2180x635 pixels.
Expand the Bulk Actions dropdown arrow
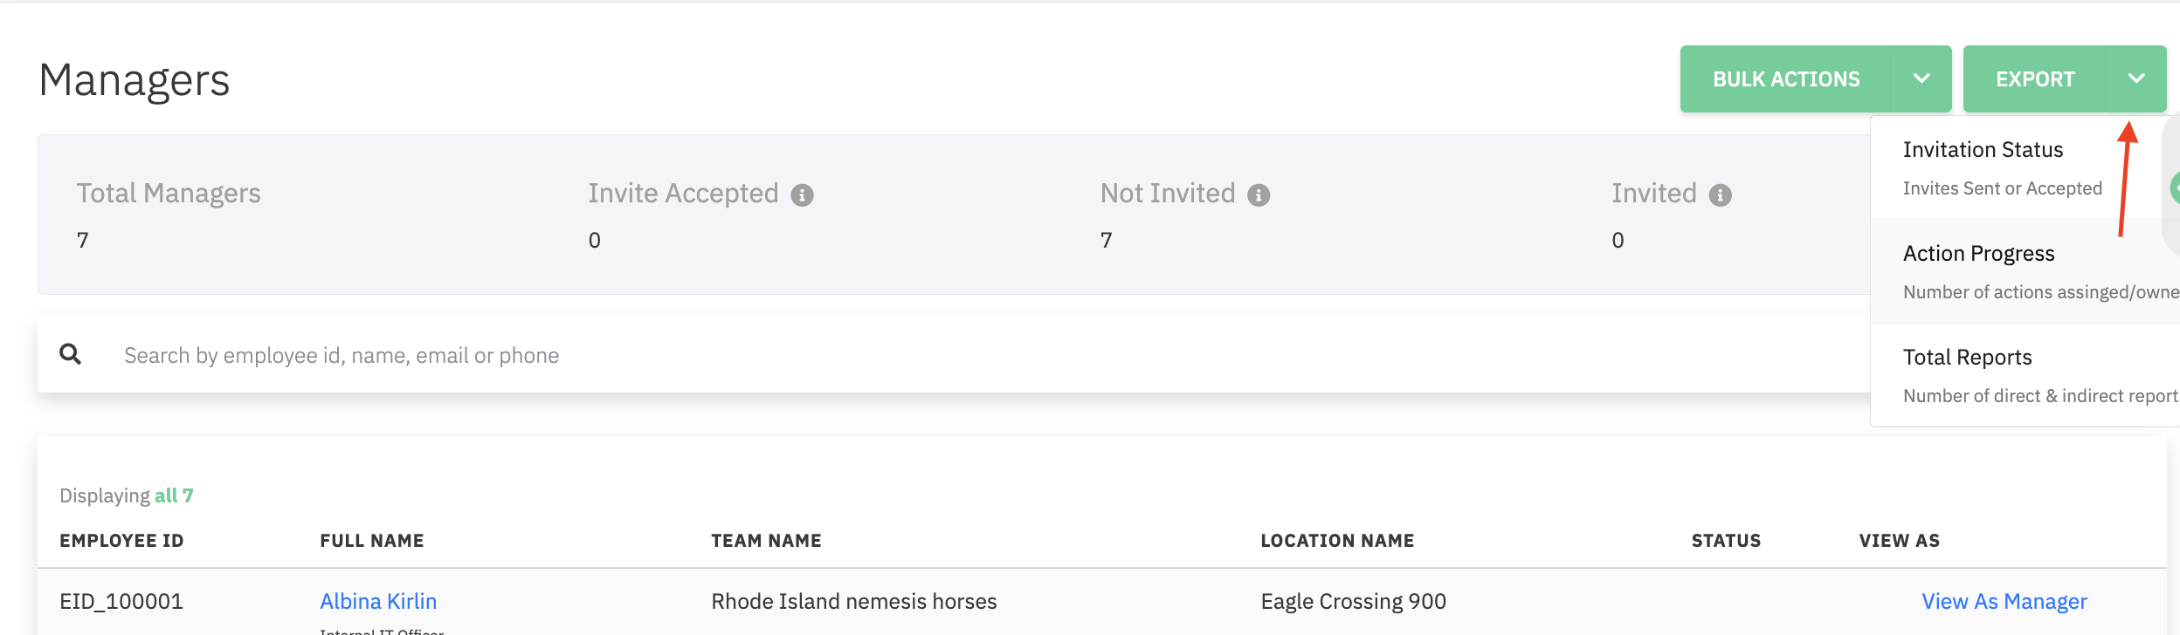[x=1921, y=79]
